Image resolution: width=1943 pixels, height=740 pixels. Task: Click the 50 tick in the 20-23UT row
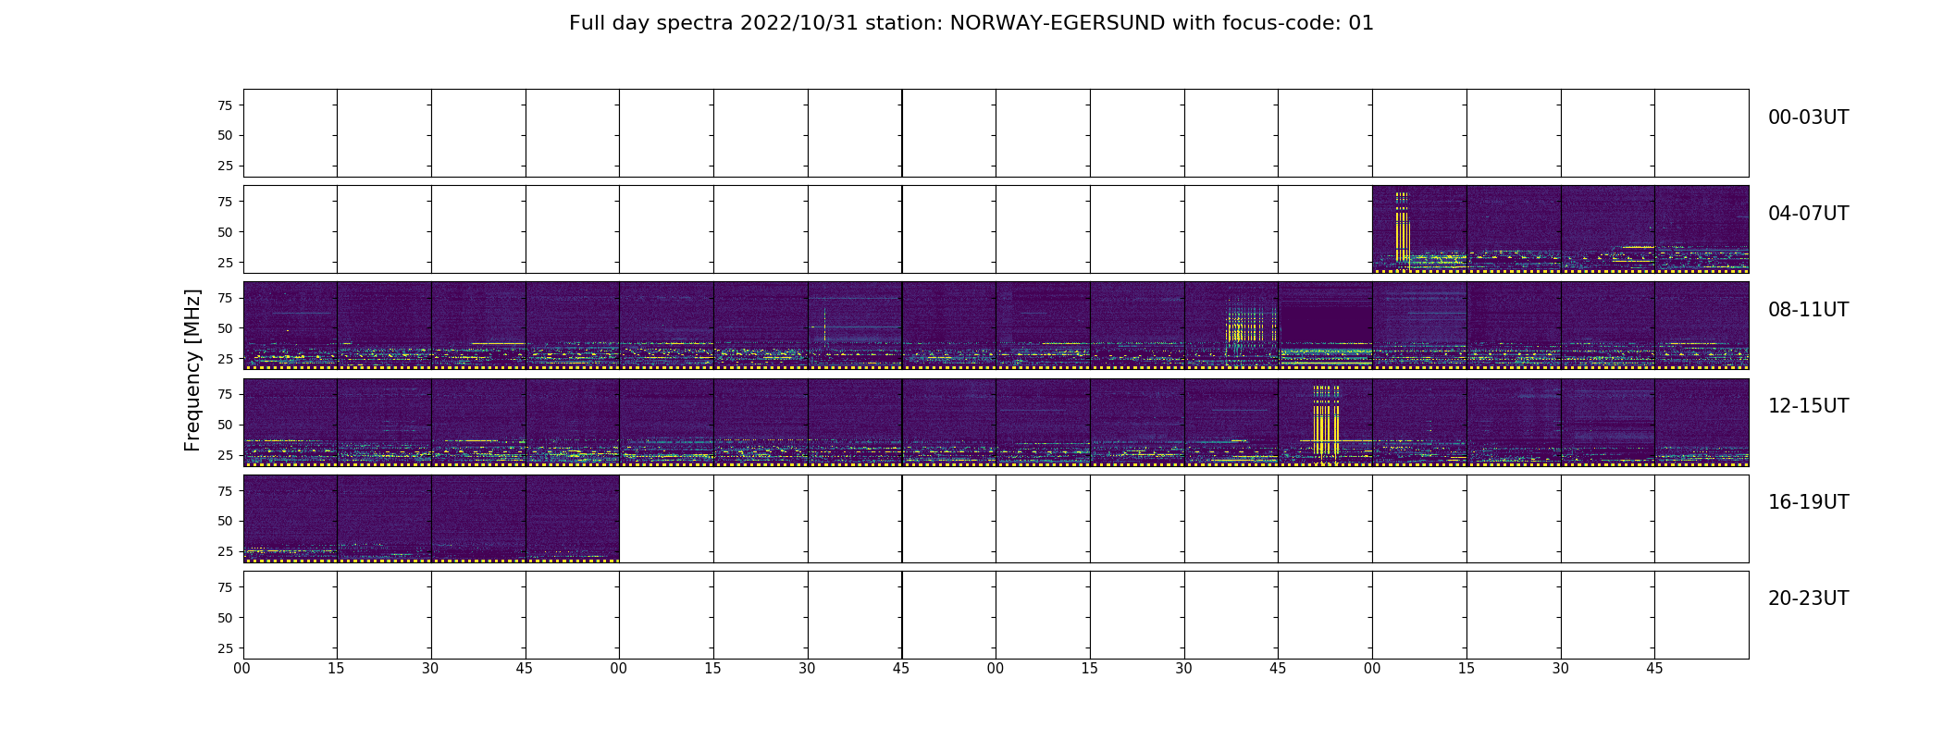coord(225,618)
